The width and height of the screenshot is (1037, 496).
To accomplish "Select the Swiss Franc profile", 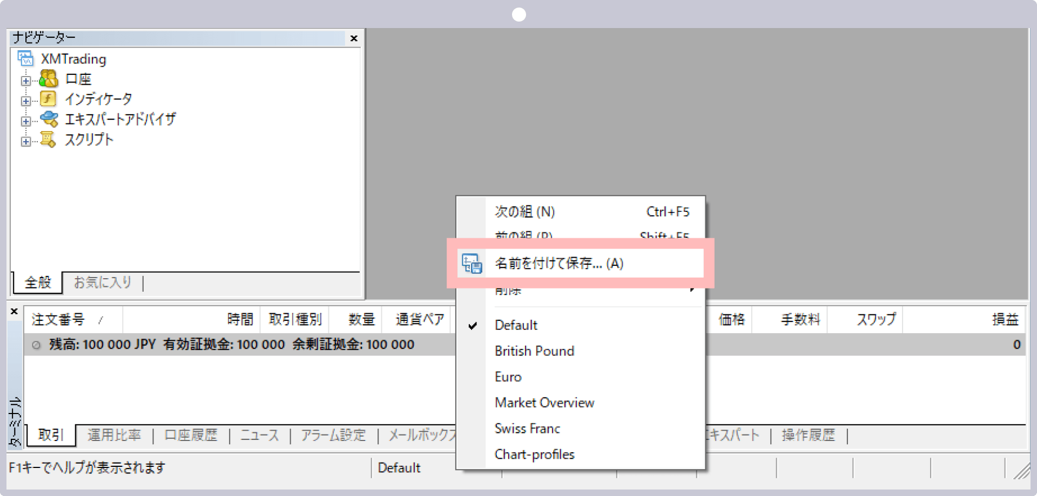I will [527, 428].
